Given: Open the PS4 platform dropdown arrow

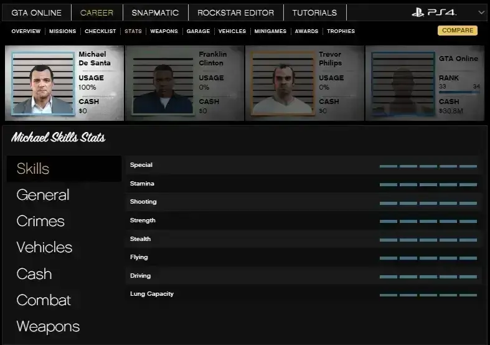Looking at the screenshot, I should (481, 12).
